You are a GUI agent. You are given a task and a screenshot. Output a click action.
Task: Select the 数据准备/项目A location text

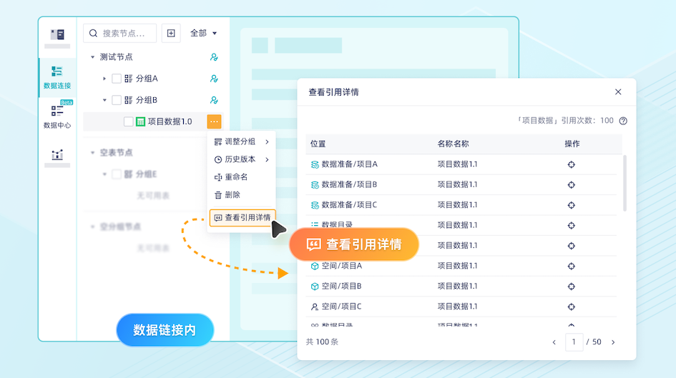[350, 164]
